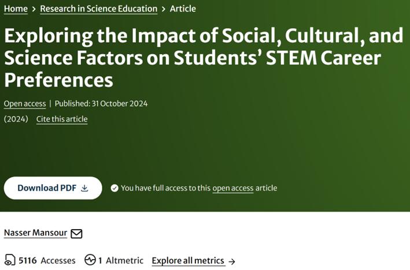Open author Nasser Mansour's details
This screenshot has height=270, width=410.
click(35, 233)
